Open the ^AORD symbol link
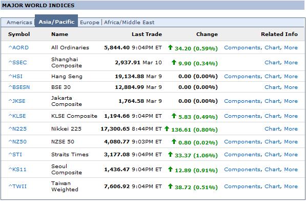Viewport: 306px width, 201px height. coord(18,48)
